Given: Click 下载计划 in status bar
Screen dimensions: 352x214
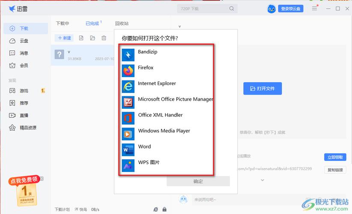Looking at the screenshot, I should click(x=62, y=209).
